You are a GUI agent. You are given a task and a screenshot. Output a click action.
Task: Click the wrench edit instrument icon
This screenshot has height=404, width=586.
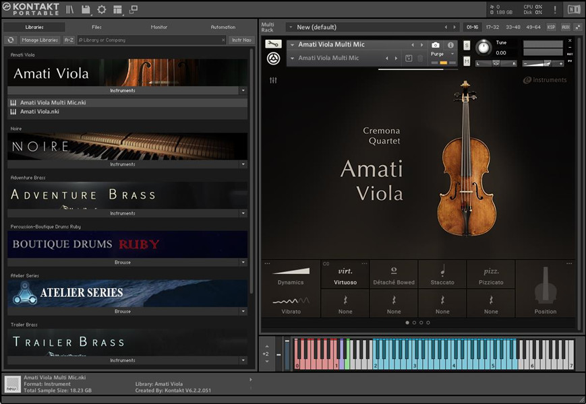point(273,44)
